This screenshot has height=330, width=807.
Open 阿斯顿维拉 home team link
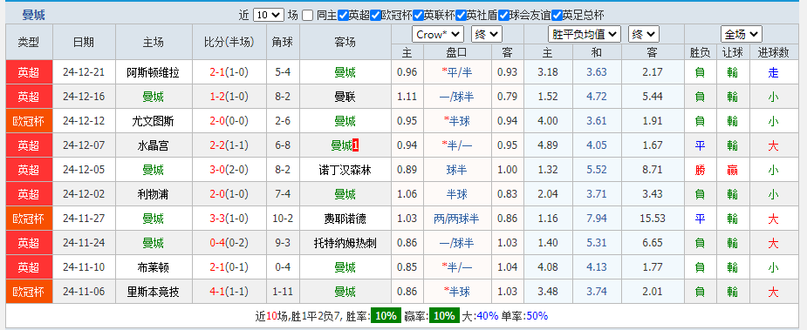point(154,72)
